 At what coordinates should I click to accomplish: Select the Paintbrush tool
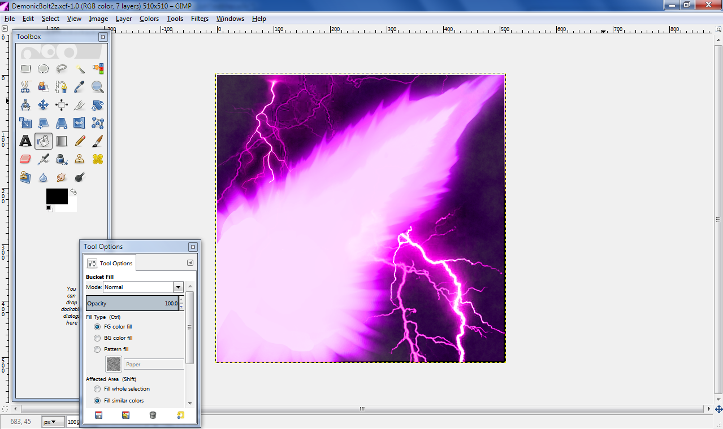click(98, 141)
